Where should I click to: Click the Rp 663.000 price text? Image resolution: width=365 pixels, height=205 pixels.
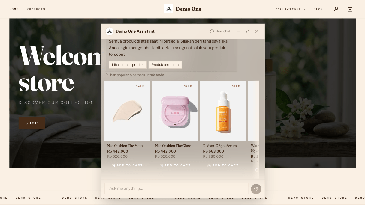(213, 151)
